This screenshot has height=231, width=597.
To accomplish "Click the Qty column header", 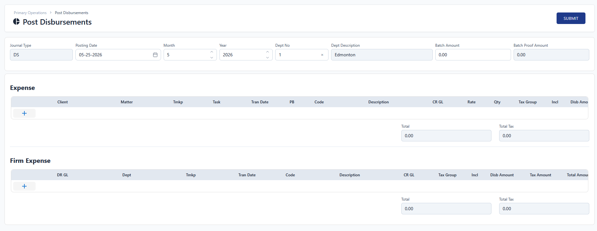I will click(497, 102).
